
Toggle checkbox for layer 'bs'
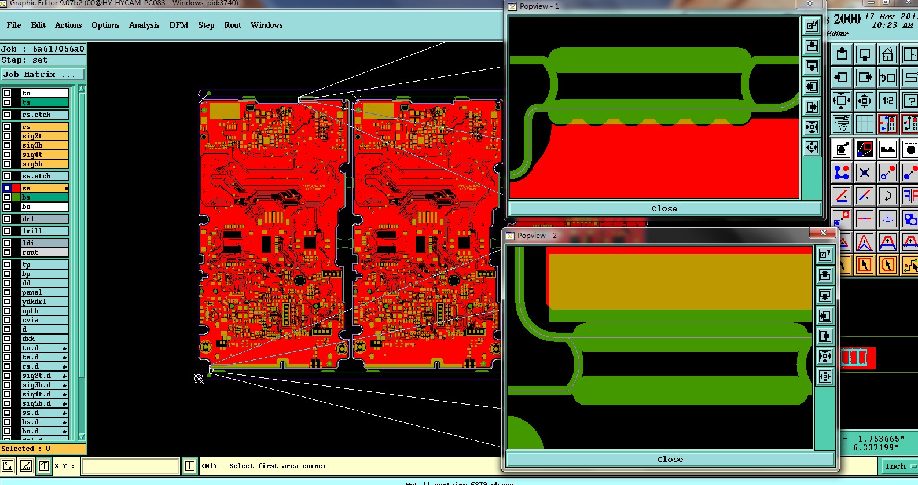click(7, 197)
